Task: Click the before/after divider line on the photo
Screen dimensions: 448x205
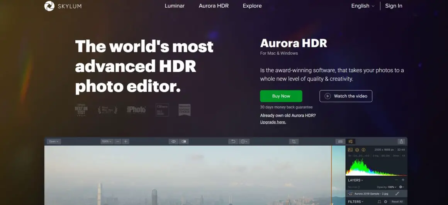Action: (331, 175)
